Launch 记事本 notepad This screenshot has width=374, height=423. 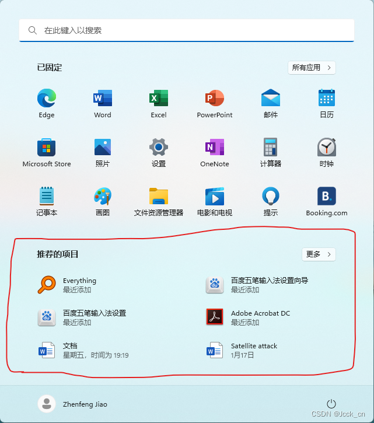[47, 201]
